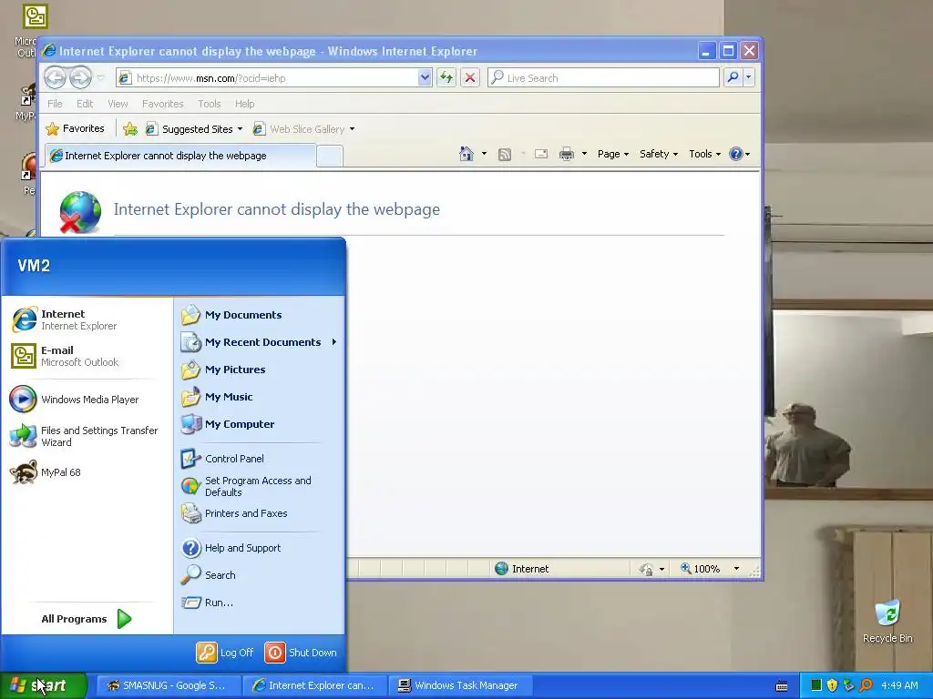Open search provider options dropdown
The width and height of the screenshot is (933, 699).
749,77
